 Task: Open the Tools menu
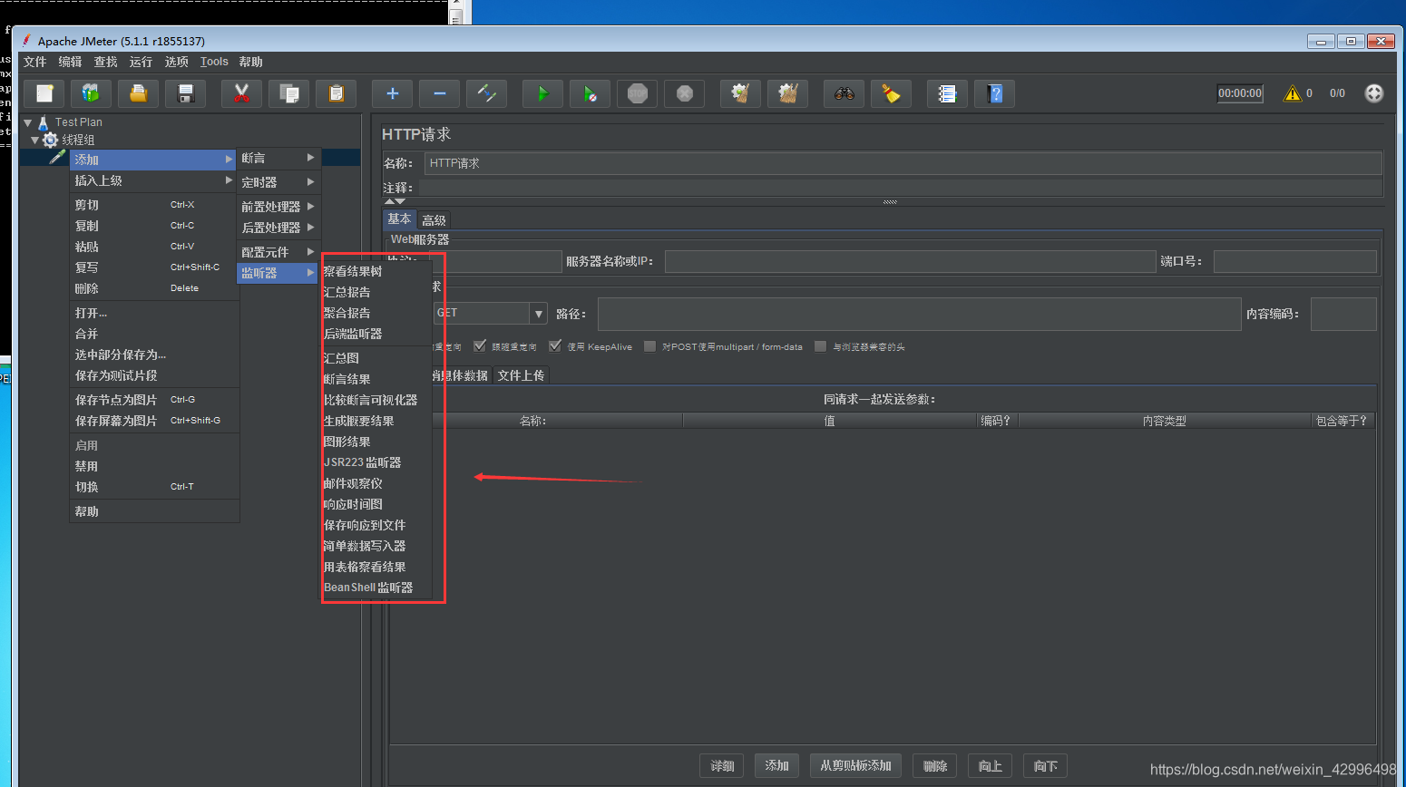point(214,62)
